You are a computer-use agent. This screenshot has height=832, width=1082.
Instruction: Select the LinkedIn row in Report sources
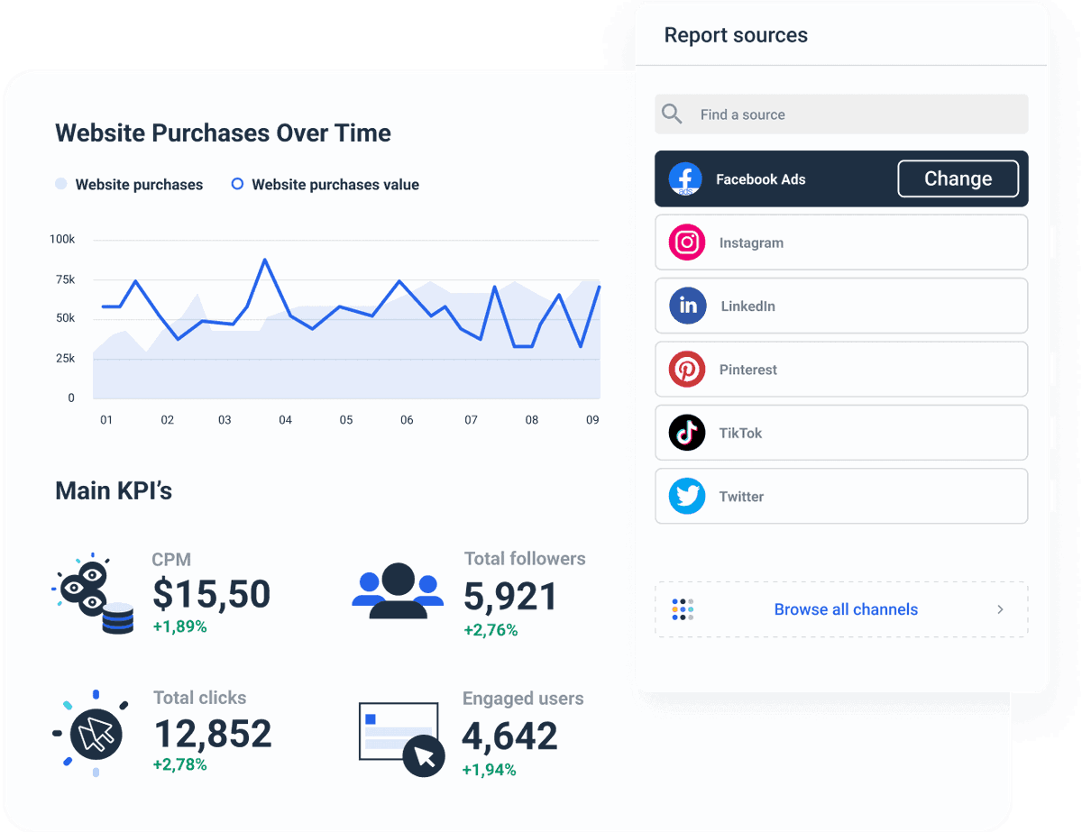click(x=839, y=306)
